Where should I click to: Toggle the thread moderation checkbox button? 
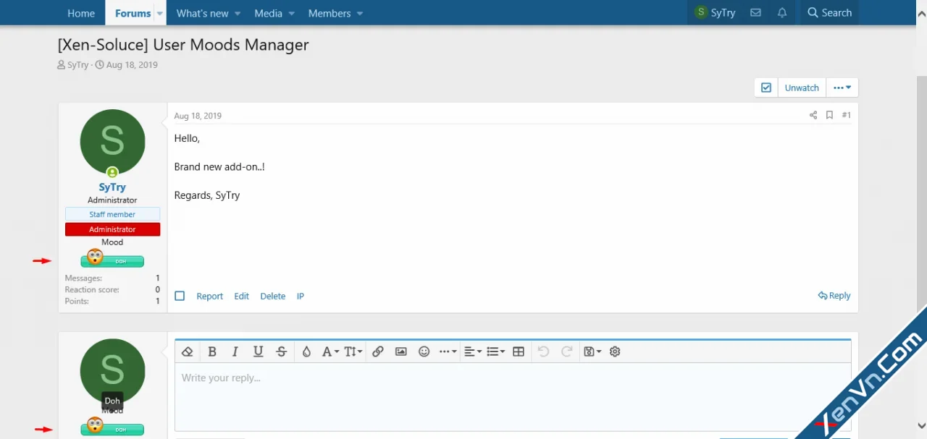point(765,88)
